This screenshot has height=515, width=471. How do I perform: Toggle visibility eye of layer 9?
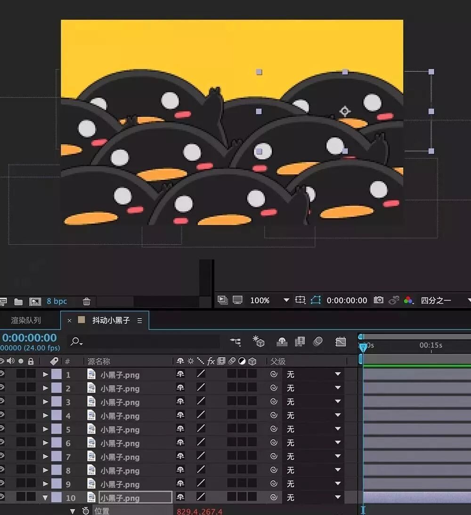2,483
